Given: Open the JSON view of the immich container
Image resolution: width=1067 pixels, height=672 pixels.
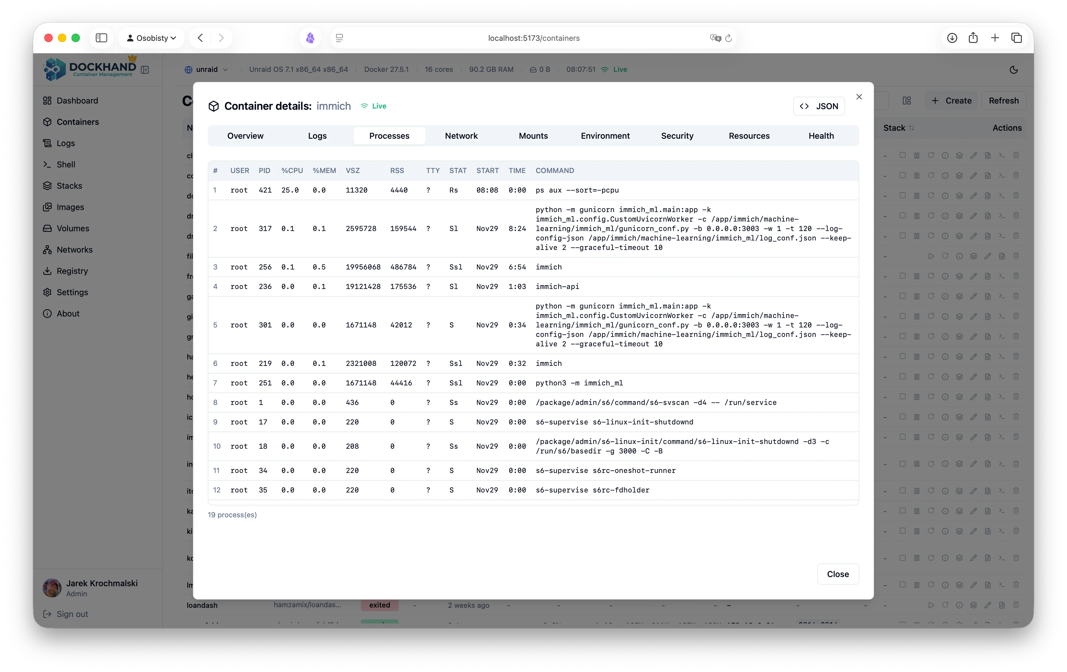Looking at the screenshot, I should tap(818, 106).
